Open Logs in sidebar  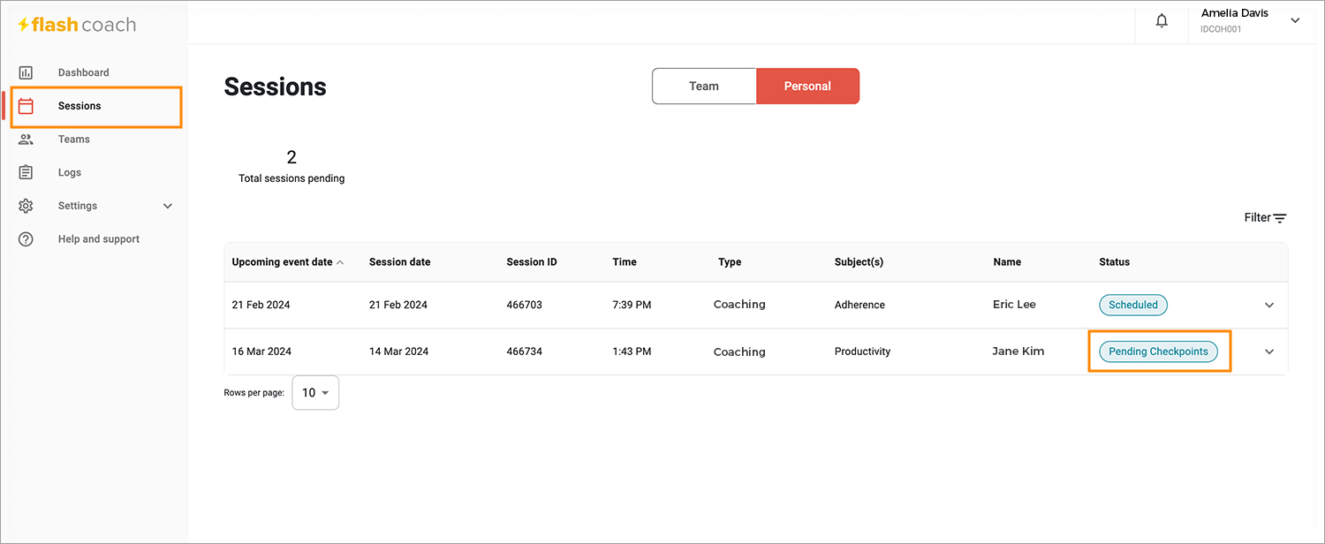pyautogui.click(x=70, y=173)
